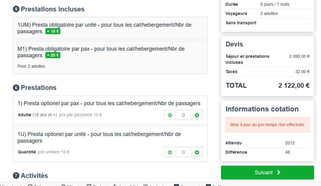Click the step 6 badge beside Prestations
Screen dimensions: 321x186
point(16,88)
